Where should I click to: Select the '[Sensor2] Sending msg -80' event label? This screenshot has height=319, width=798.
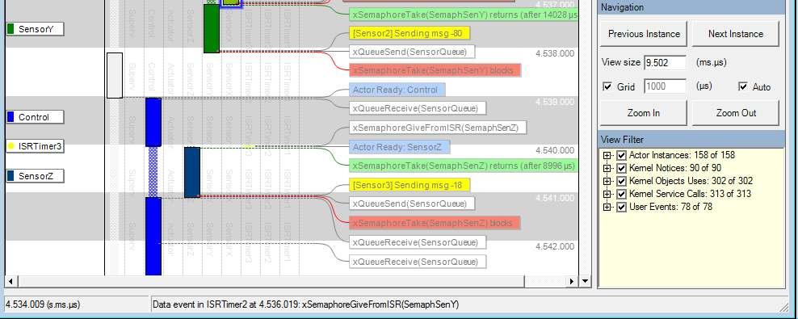[x=409, y=34]
